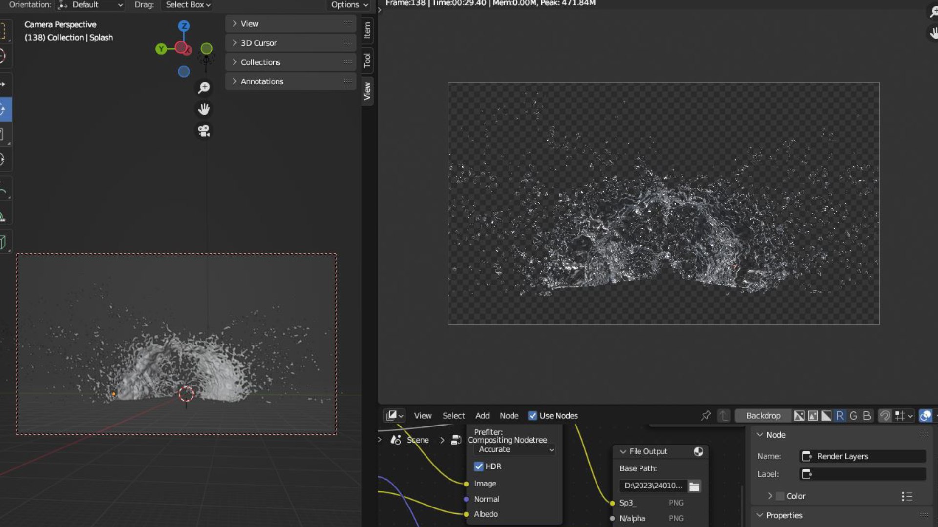Open the Select menu in node editor
Image resolution: width=938 pixels, height=527 pixels.
click(453, 416)
